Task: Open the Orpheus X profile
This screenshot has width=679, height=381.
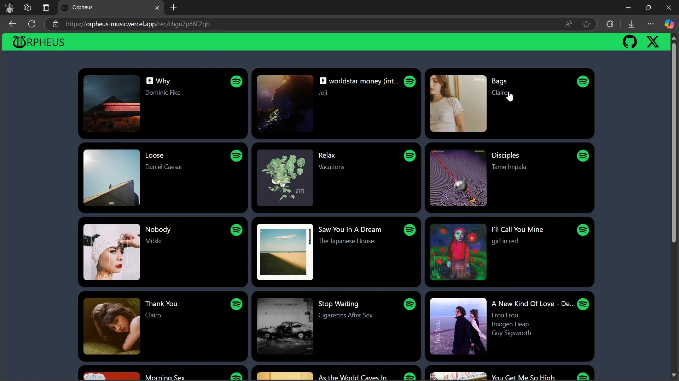Action: click(x=652, y=42)
